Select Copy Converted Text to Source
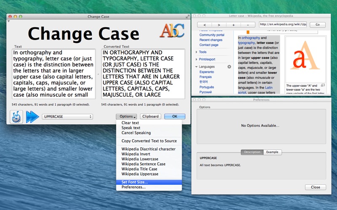This screenshot has width=337, height=210. [x=149, y=141]
